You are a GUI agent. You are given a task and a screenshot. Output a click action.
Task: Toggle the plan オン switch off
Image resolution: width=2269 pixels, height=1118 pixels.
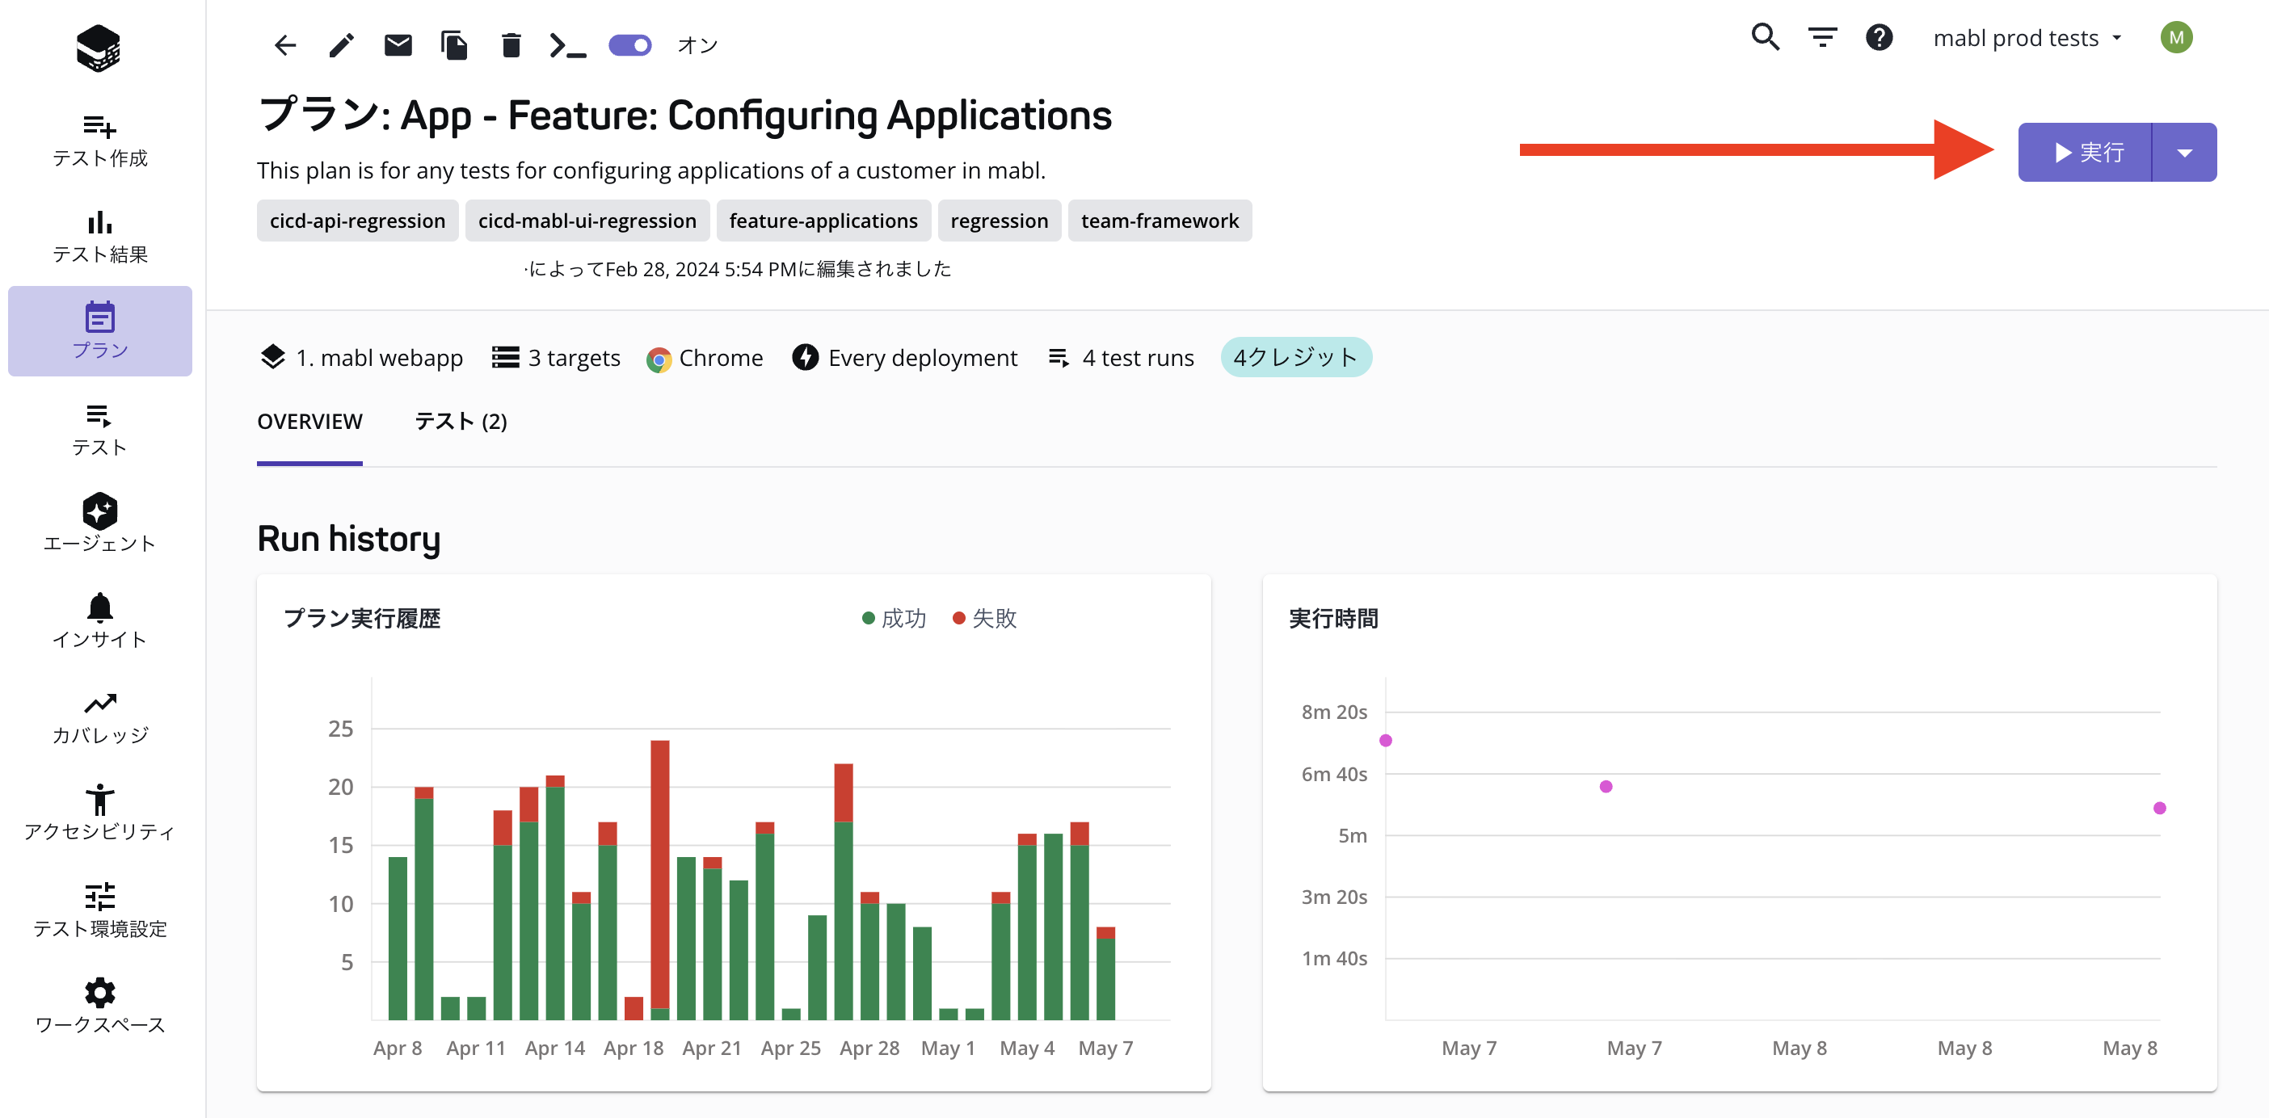[629, 45]
